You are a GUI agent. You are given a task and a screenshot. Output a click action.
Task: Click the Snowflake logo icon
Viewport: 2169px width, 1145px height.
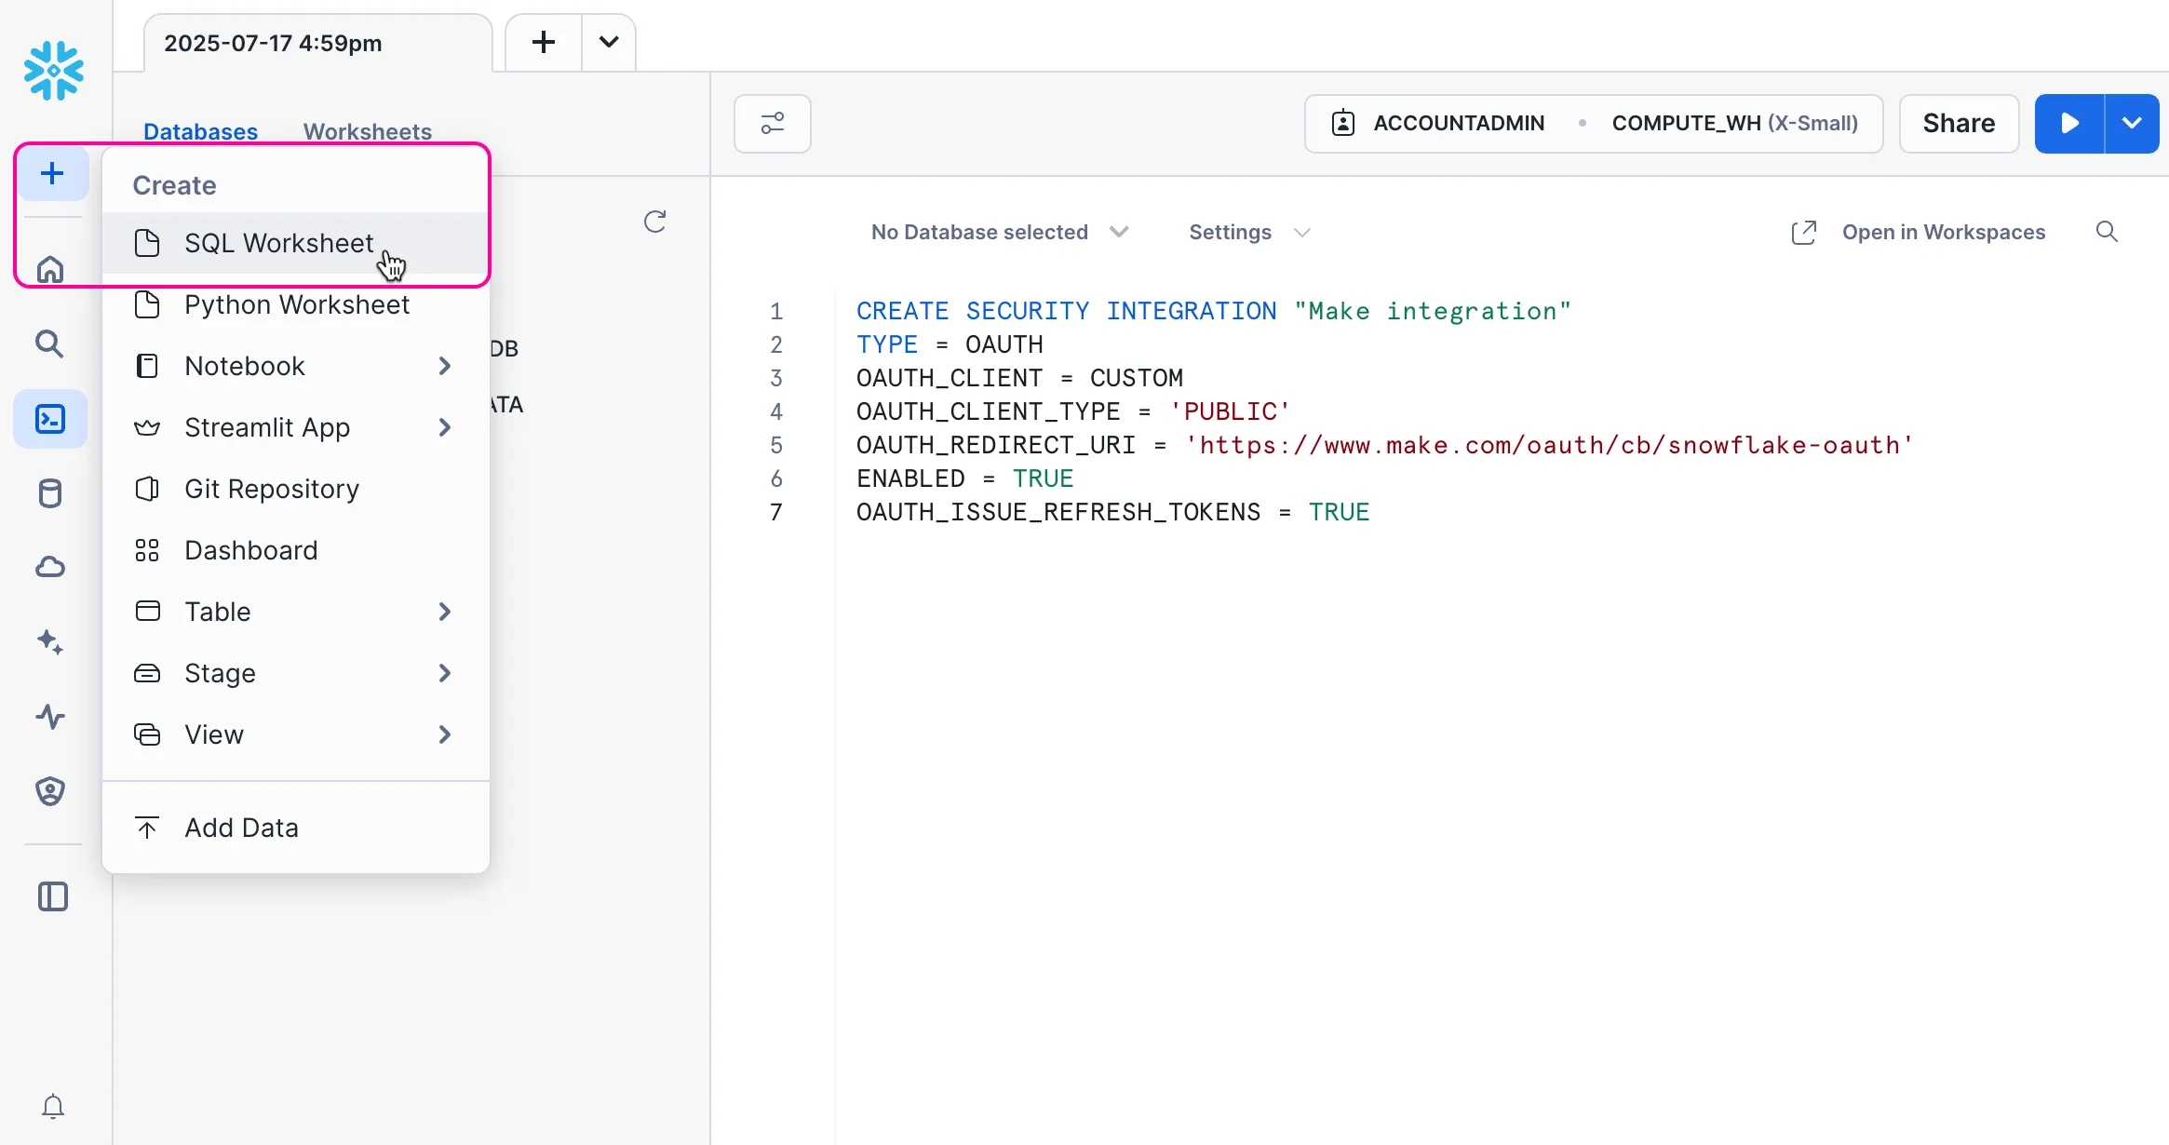(x=53, y=71)
